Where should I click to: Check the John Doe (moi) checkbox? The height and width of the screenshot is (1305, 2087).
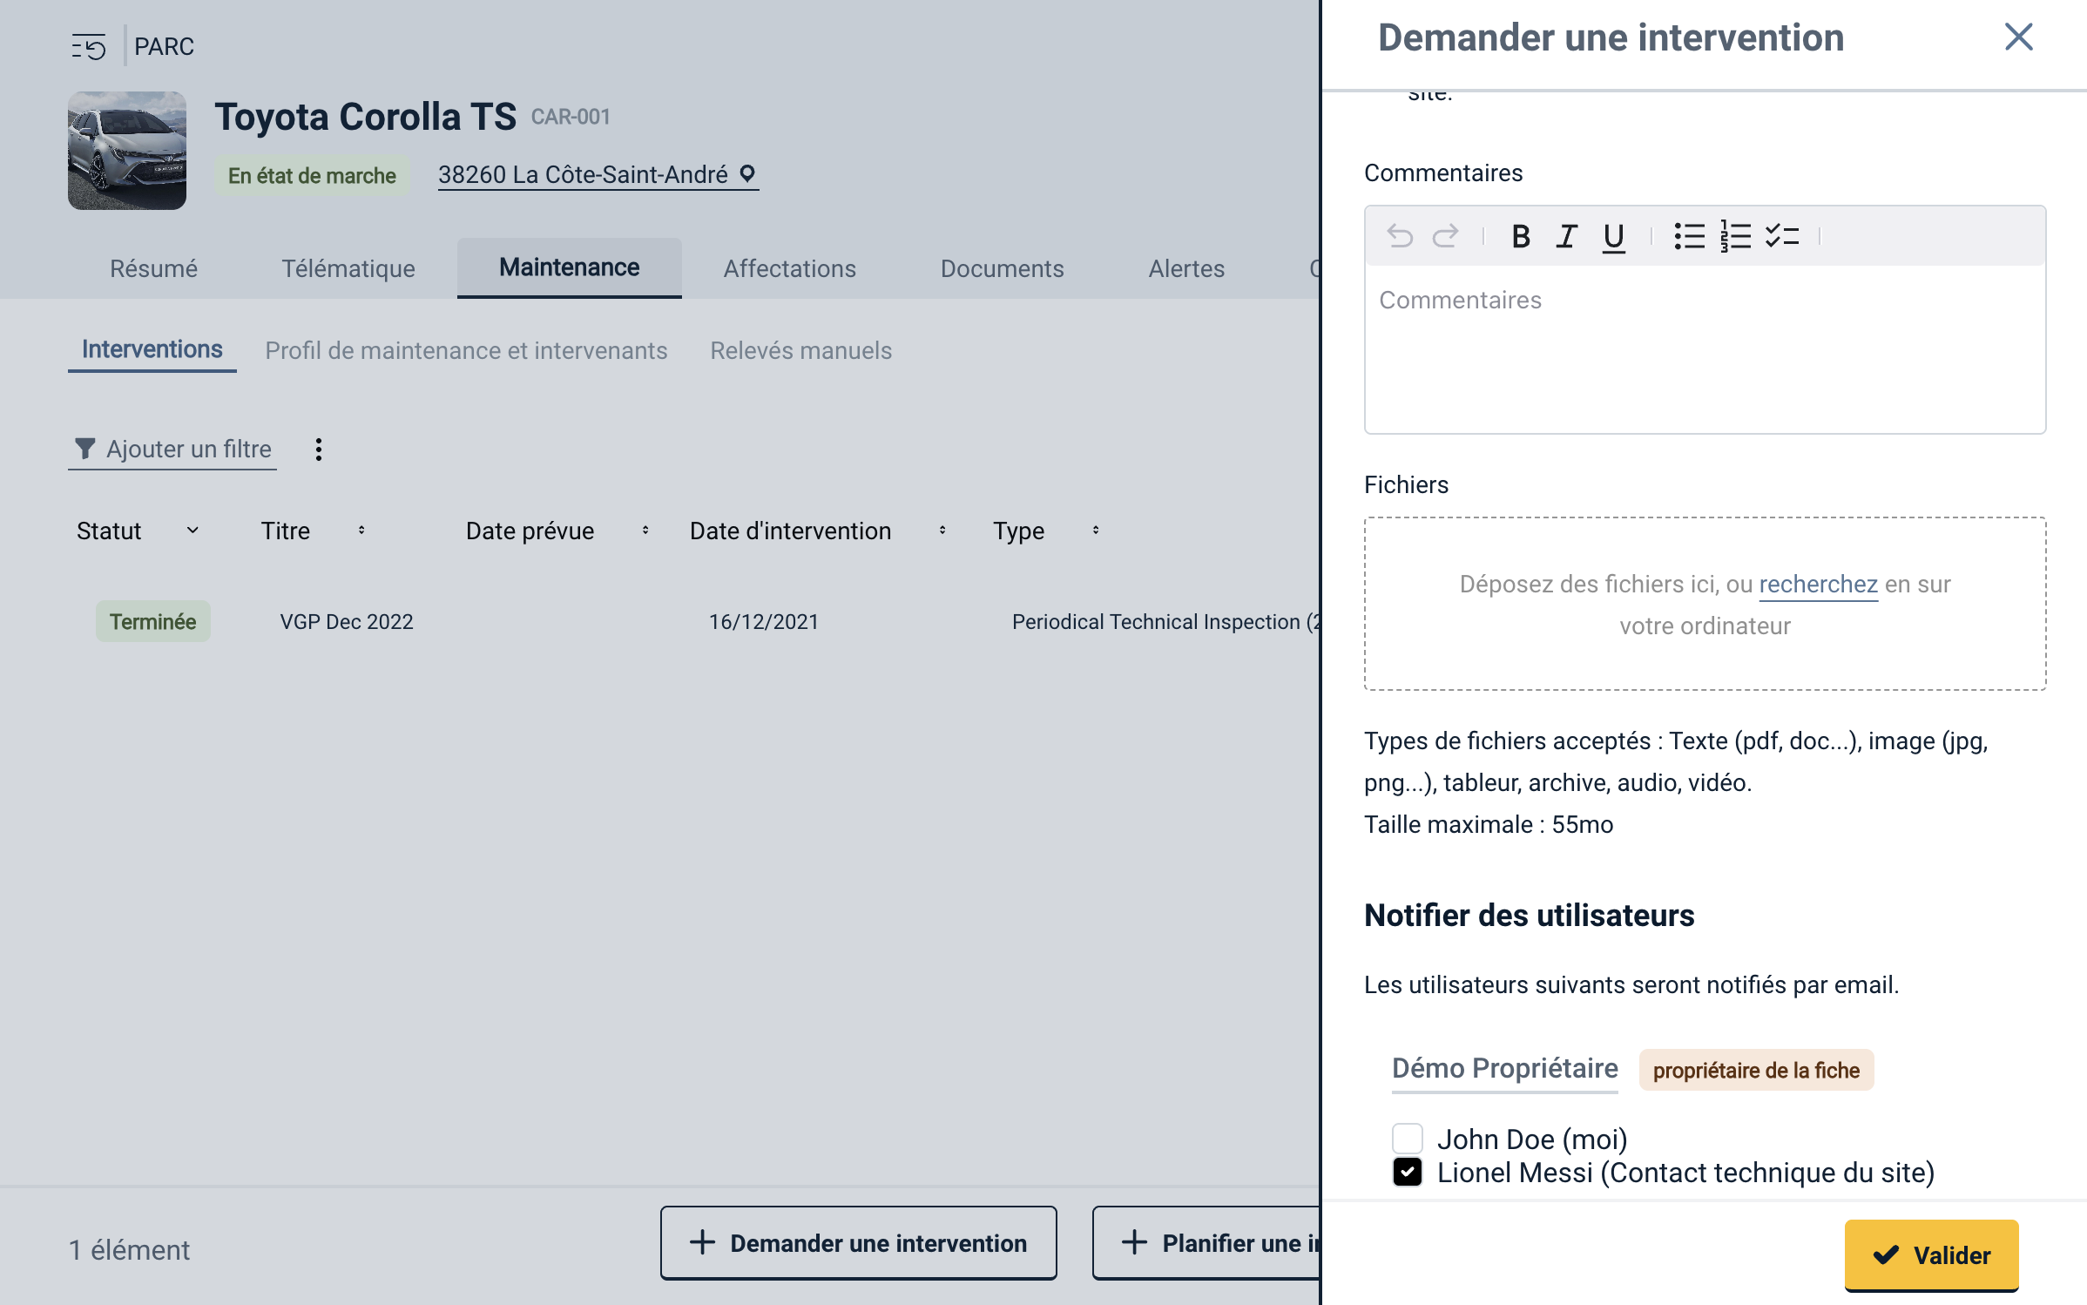(1407, 1139)
